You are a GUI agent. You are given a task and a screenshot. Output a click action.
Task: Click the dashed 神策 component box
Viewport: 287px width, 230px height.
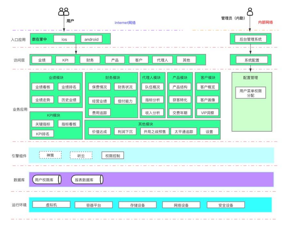click(50, 155)
